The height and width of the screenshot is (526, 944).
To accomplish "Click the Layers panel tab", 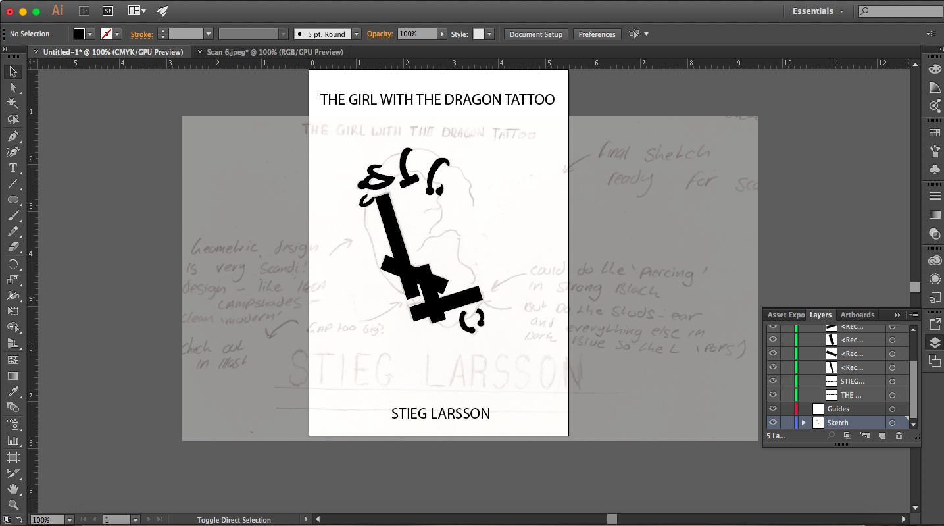I will [x=820, y=315].
